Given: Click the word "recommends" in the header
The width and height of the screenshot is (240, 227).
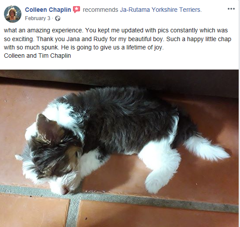Looking at the screenshot, I should (x=101, y=10).
